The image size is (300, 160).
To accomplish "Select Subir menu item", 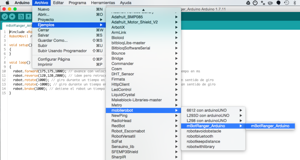I will 69,46.
